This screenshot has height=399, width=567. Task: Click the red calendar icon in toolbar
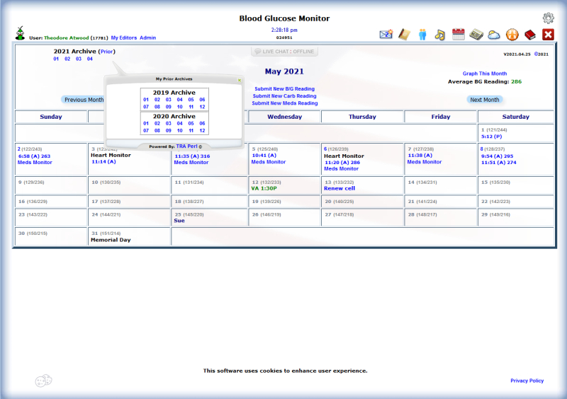(x=458, y=35)
